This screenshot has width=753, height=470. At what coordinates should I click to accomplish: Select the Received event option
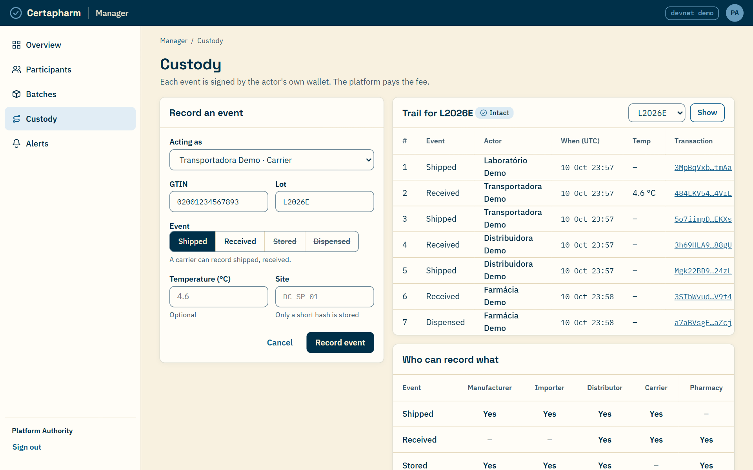coord(240,241)
